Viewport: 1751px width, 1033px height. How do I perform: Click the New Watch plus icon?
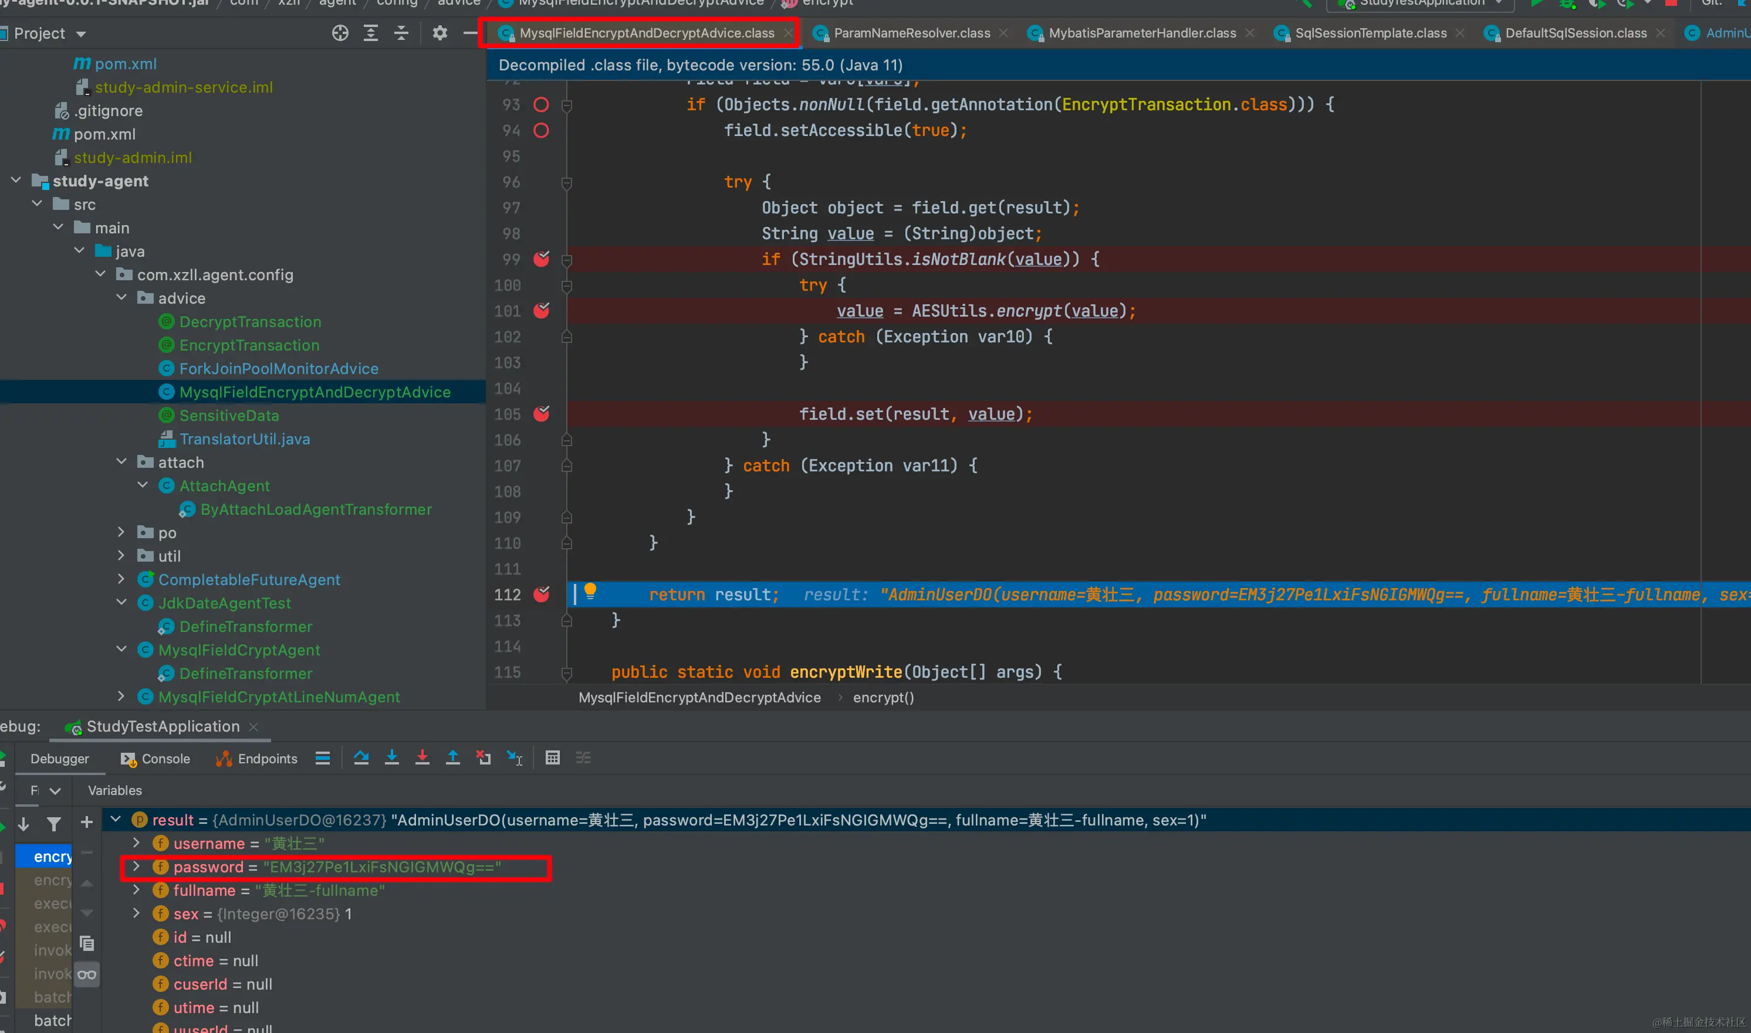coord(86,823)
